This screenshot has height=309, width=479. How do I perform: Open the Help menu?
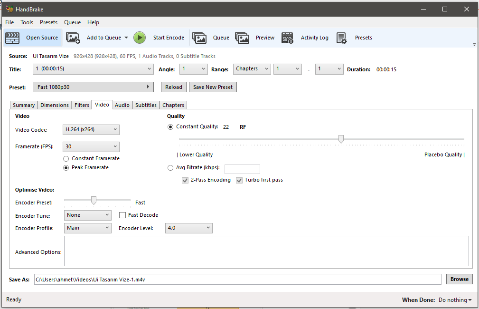[x=93, y=22]
